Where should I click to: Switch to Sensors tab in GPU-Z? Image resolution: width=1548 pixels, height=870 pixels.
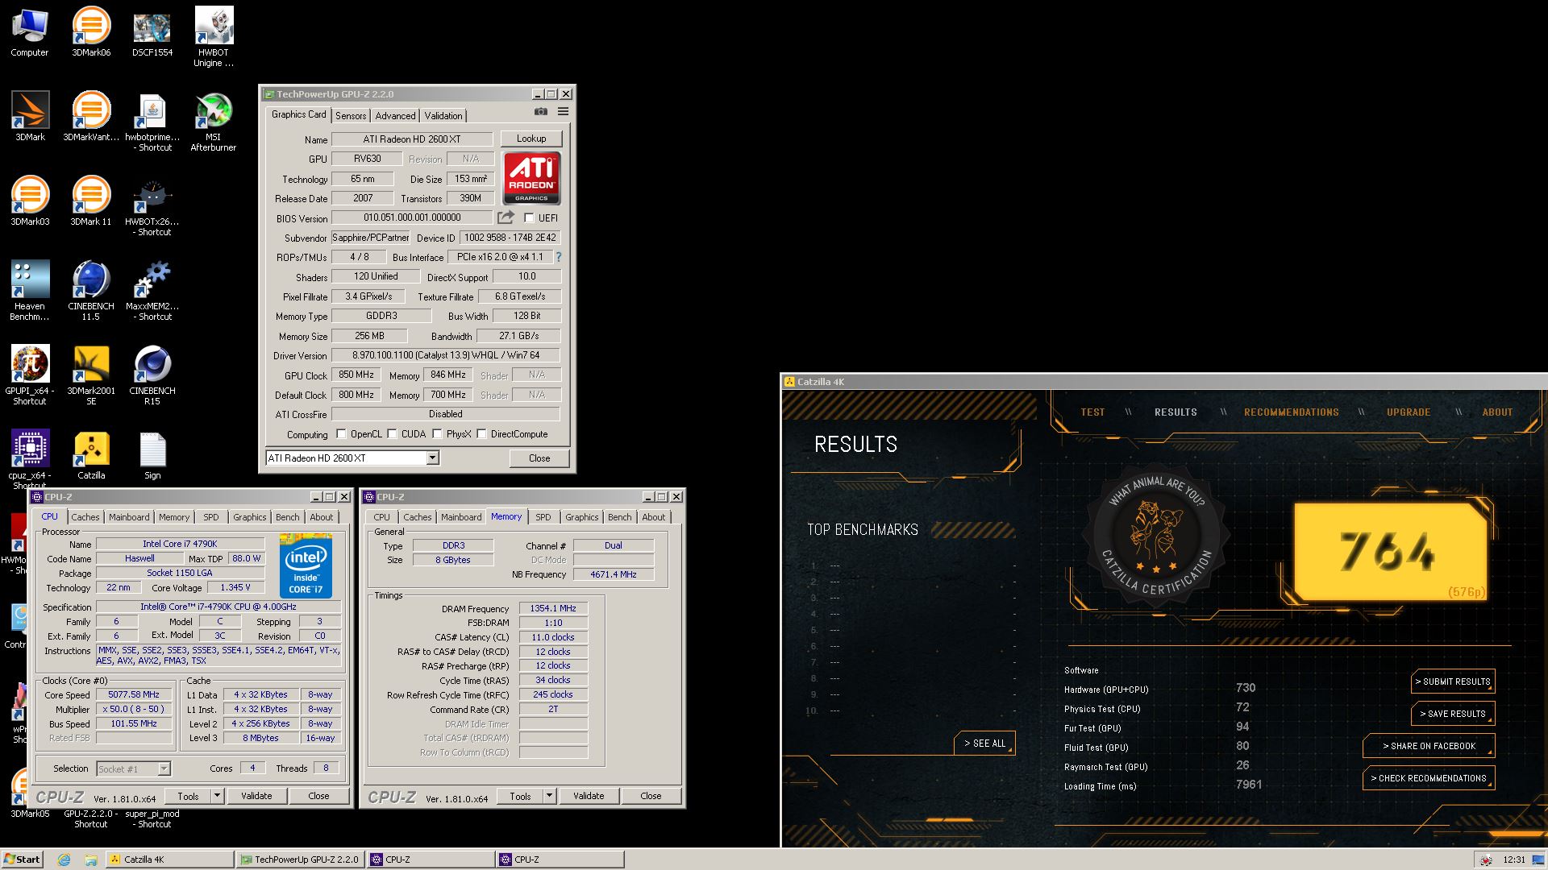[x=351, y=116]
